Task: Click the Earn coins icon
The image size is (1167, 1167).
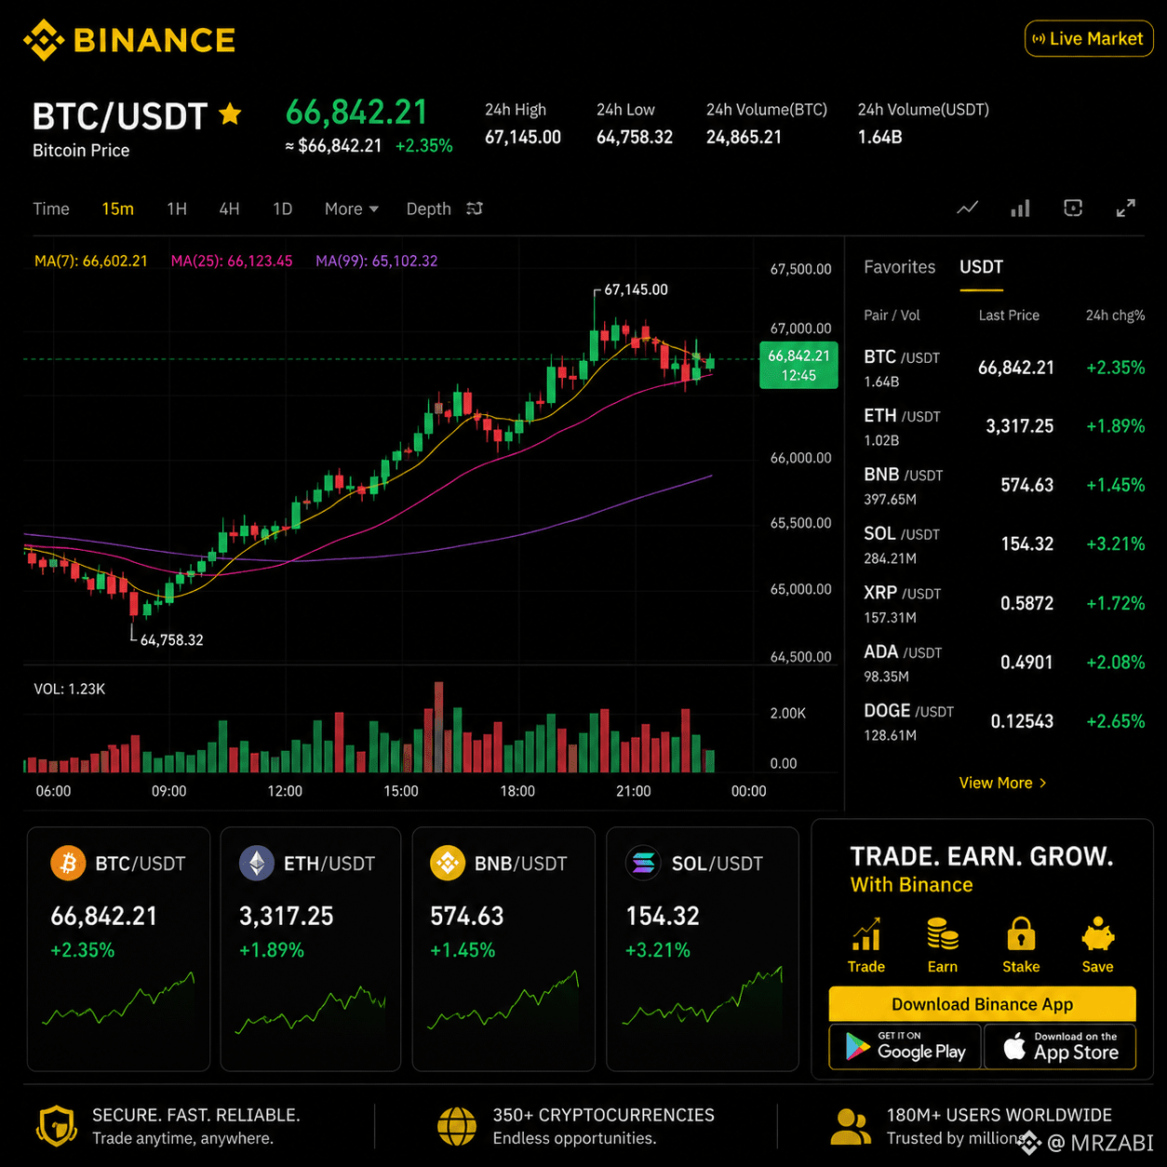Action: [943, 933]
